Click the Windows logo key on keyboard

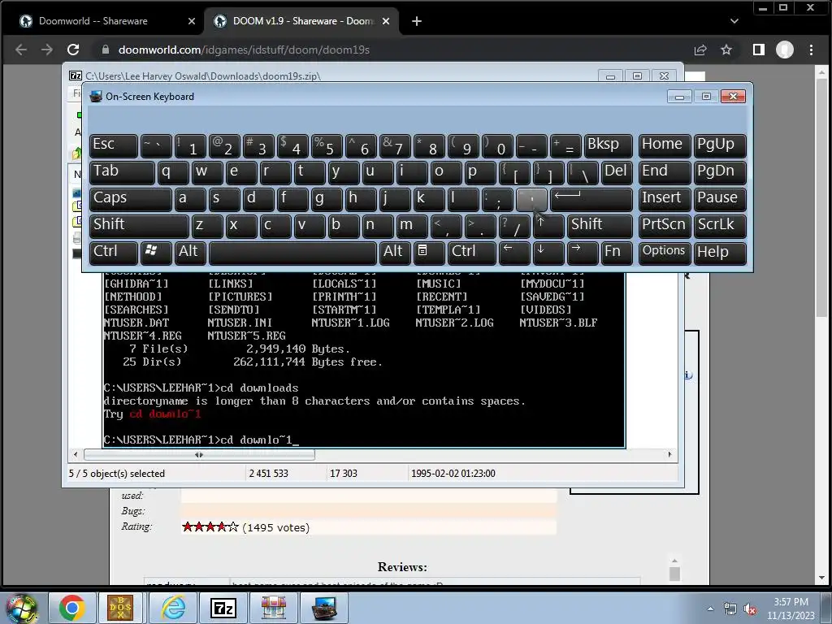[156, 252]
